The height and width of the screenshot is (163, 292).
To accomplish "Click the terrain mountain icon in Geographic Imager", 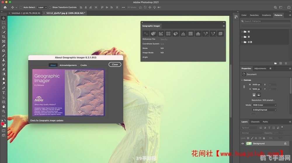I will pos(183,33).
